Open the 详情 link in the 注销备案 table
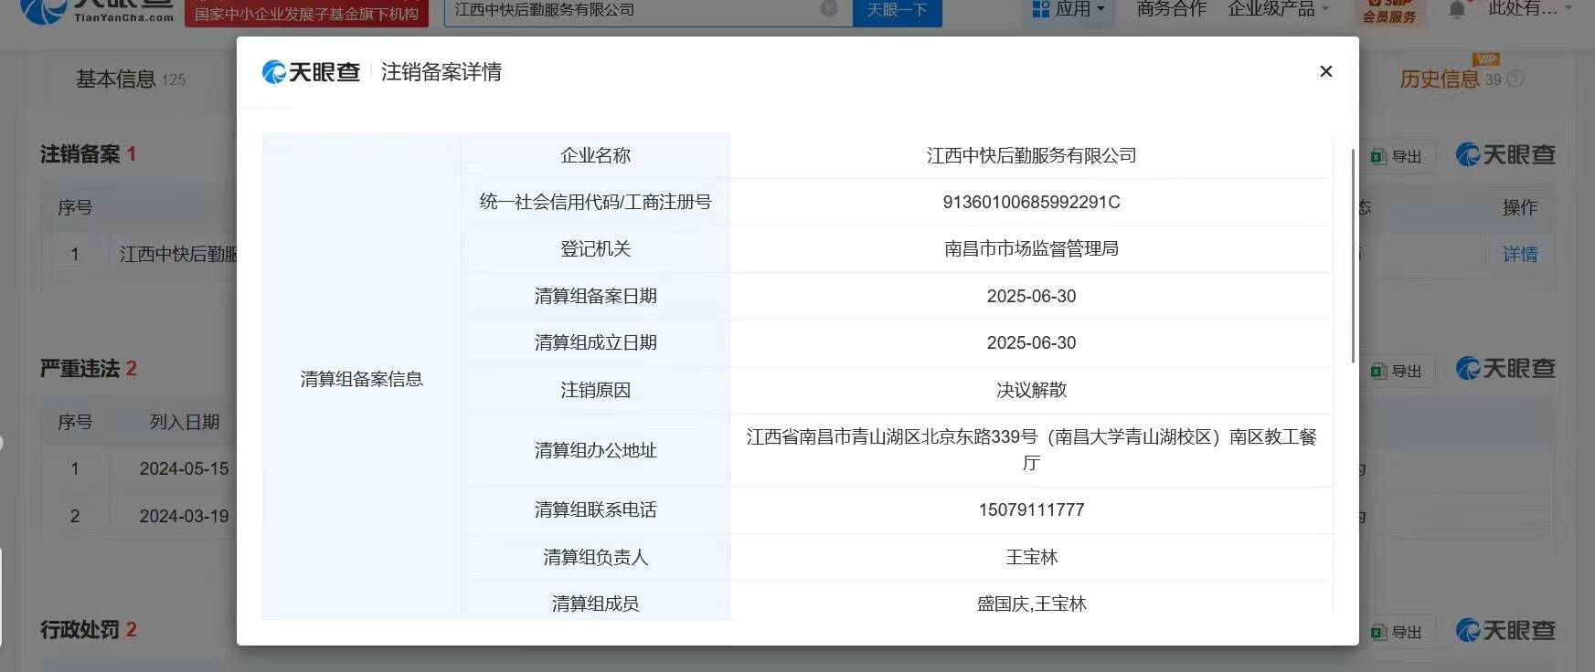This screenshot has width=1595, height=672. [1520, 255]
